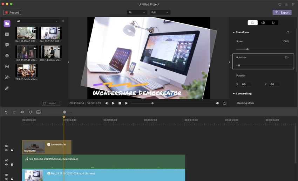Click the Split clip tool icon

[22, 112]
